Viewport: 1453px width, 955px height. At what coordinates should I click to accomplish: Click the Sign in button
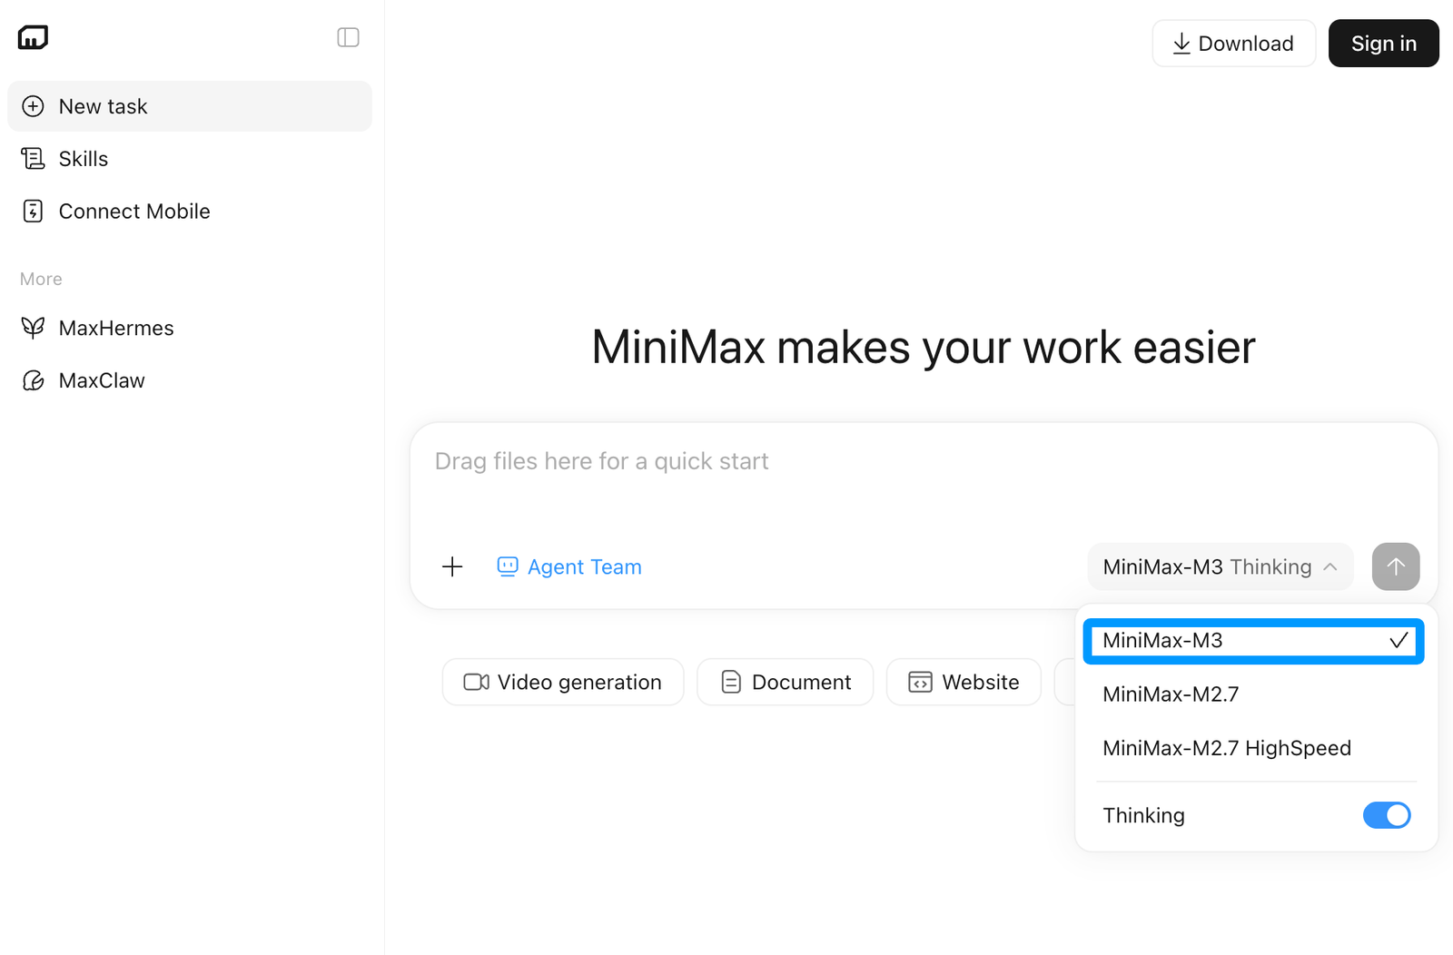[x=1383, y=44]
